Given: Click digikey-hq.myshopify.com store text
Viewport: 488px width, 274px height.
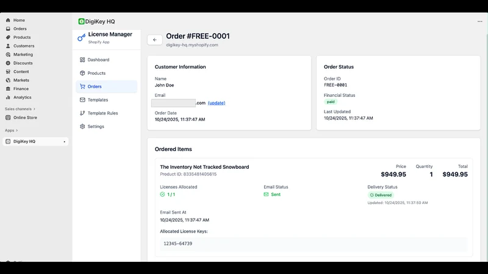Looking at the screenshot, I should 192,44.
